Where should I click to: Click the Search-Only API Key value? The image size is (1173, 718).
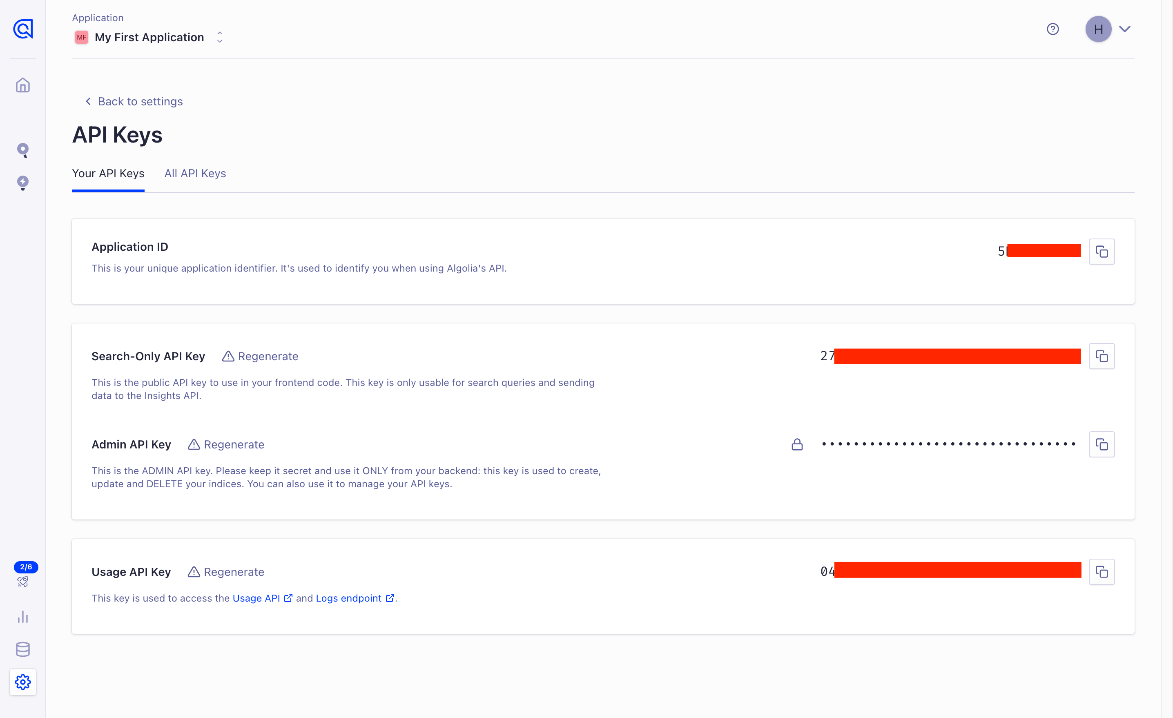tap(950, 356)
